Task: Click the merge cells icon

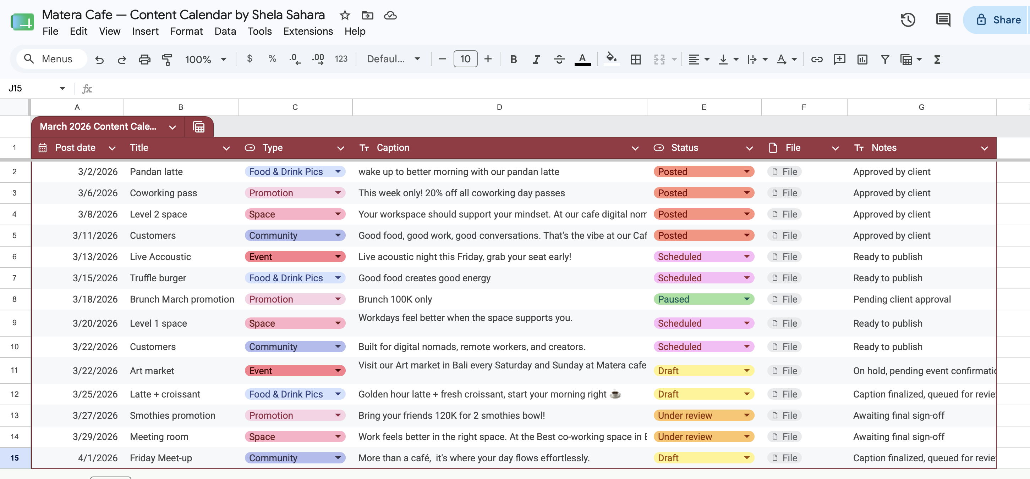Action: tap(659, 60)
